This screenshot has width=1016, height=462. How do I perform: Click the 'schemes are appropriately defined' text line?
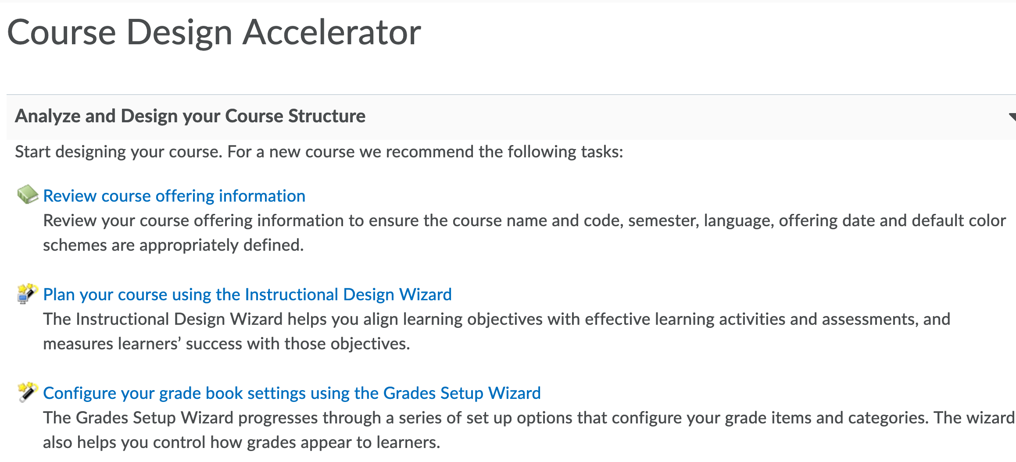173,245
